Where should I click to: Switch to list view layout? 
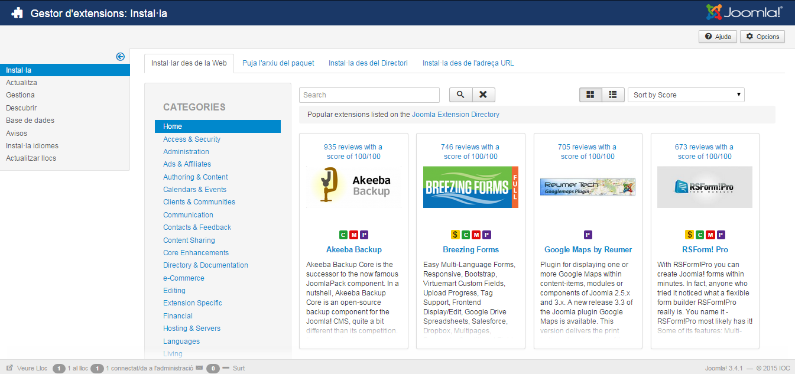point(613,95)
